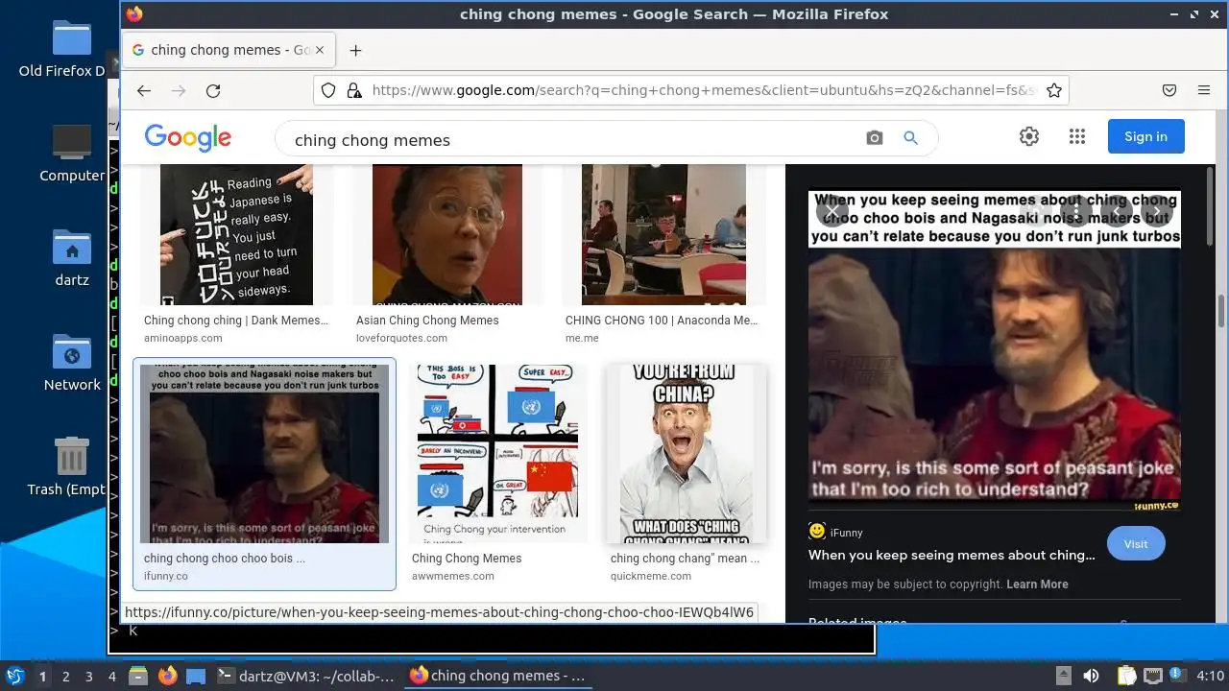Screen dimensions: 1229x691
Task: Click the aminoapps.com source text
Action: tap(183, 338)
